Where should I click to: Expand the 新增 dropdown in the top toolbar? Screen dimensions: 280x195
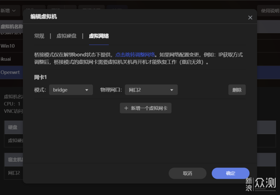coord(10,11)
